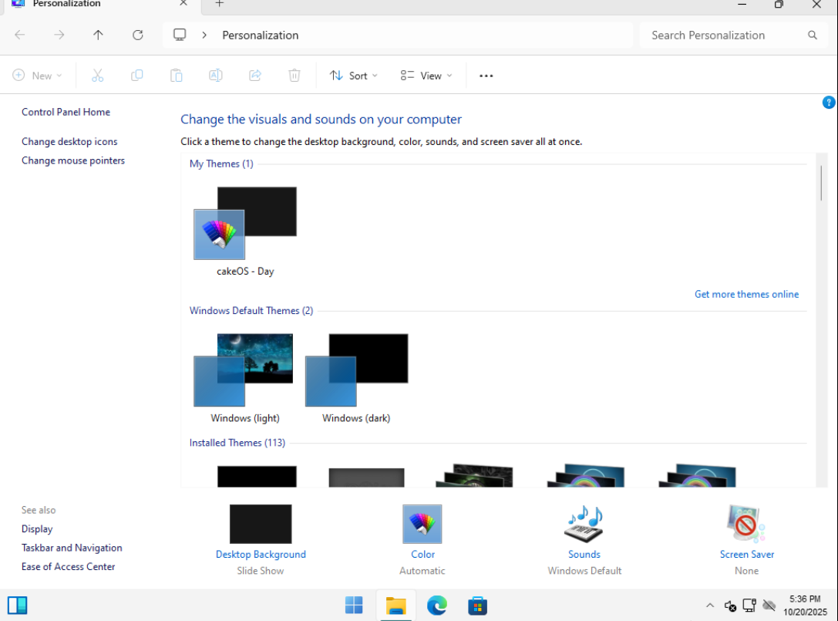
Task: Click the Color palette icon
Action: tap(422, 525)
